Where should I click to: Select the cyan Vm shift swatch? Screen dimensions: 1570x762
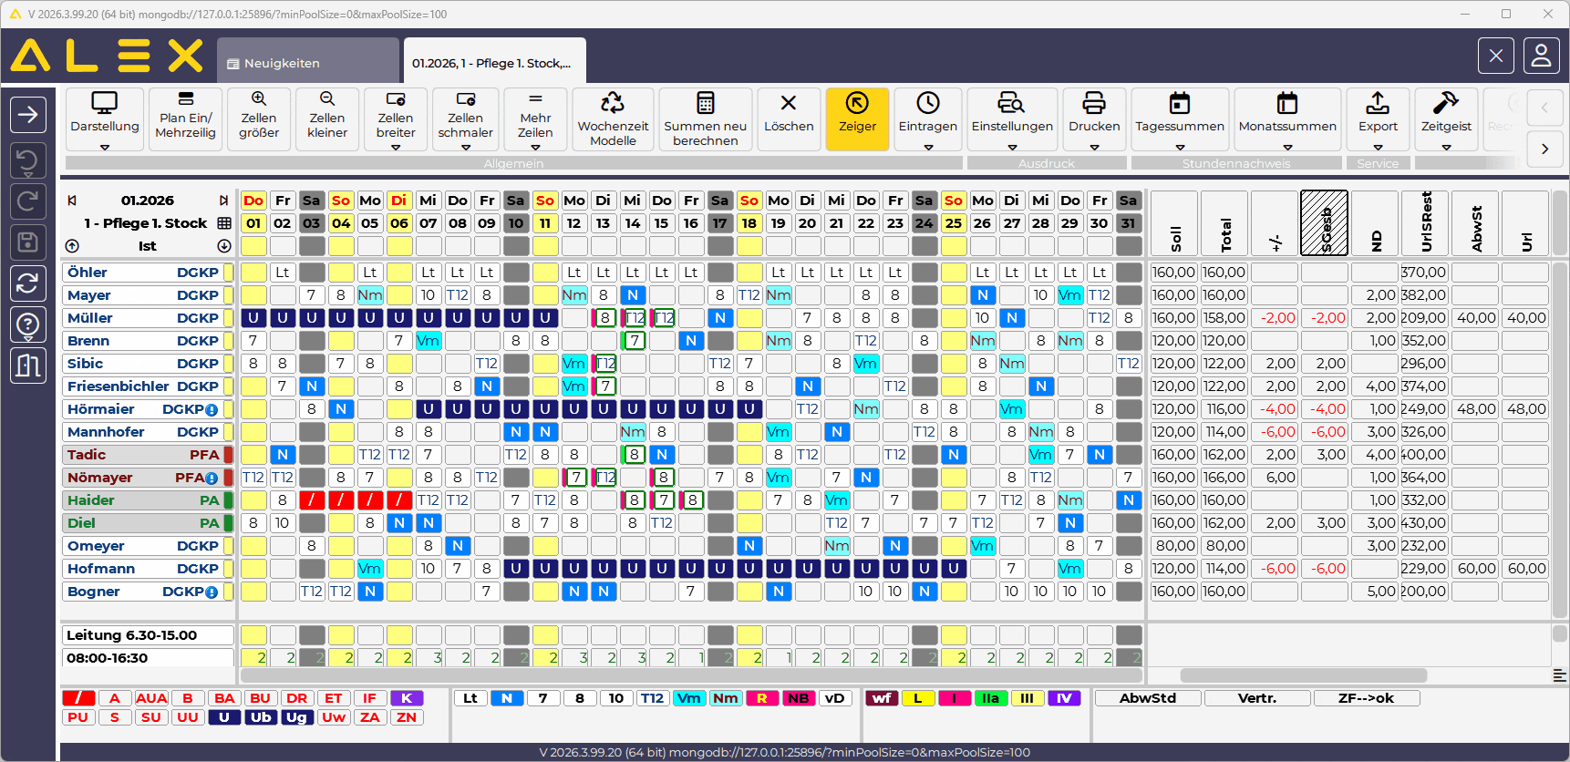click(x=689, y=698)
